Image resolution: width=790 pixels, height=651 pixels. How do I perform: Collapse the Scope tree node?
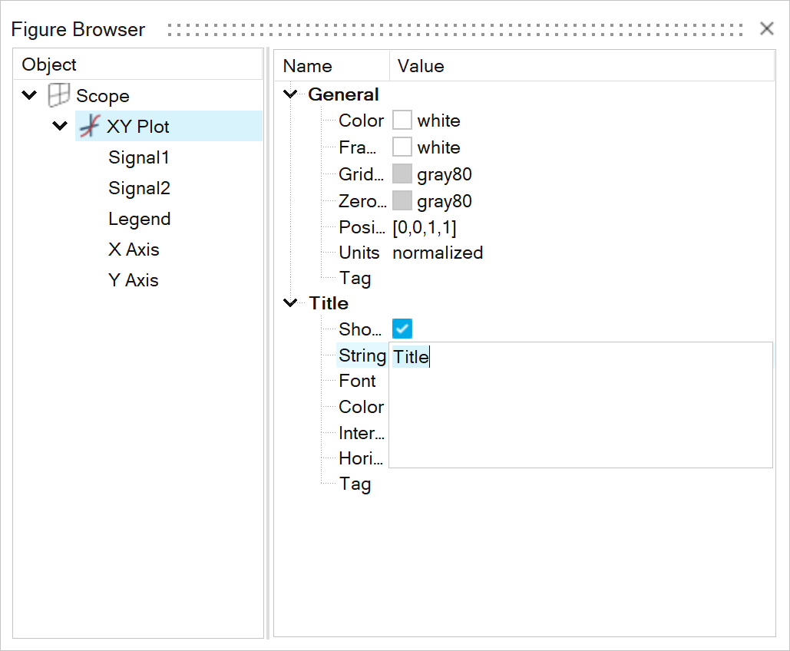tap(29, 96)
